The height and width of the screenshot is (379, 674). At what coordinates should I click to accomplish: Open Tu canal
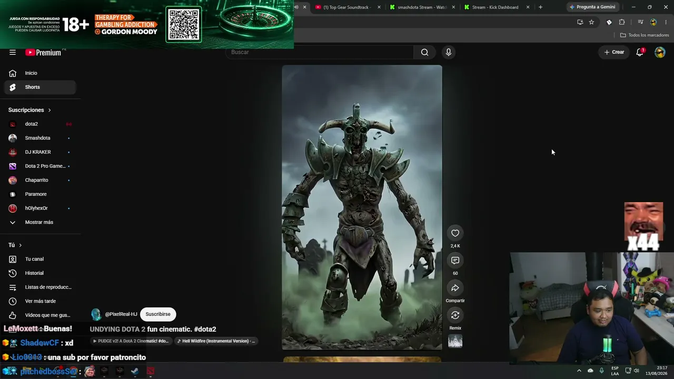(40, 259)
